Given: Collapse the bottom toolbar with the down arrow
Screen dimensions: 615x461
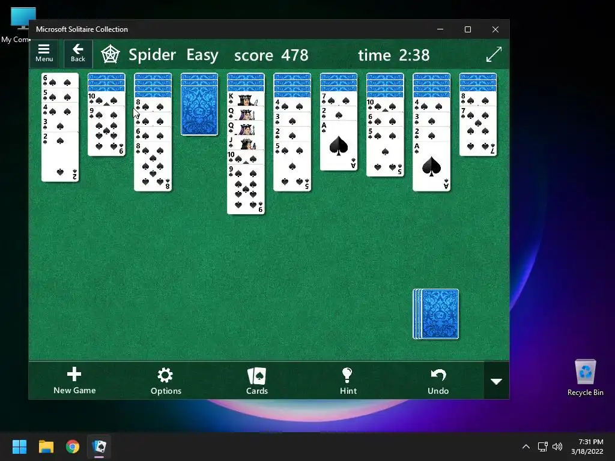Looking at the screenshot, I should click(497, 381).
